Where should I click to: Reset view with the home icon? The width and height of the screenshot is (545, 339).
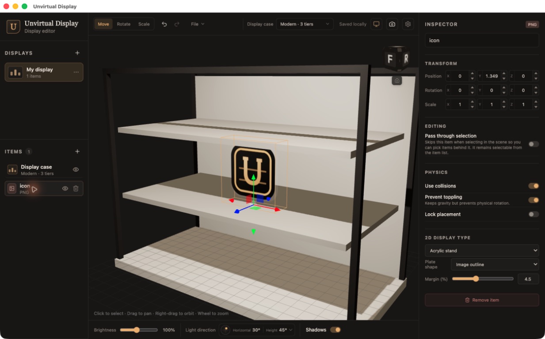point(397,81)
